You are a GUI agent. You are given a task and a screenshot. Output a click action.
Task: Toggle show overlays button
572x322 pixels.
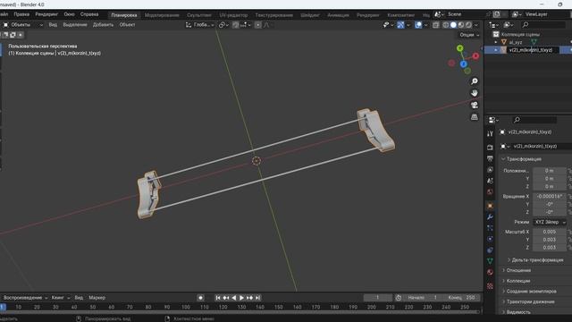(x=418, y=25)
